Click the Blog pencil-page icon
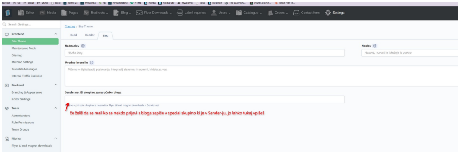 (116, 13)
